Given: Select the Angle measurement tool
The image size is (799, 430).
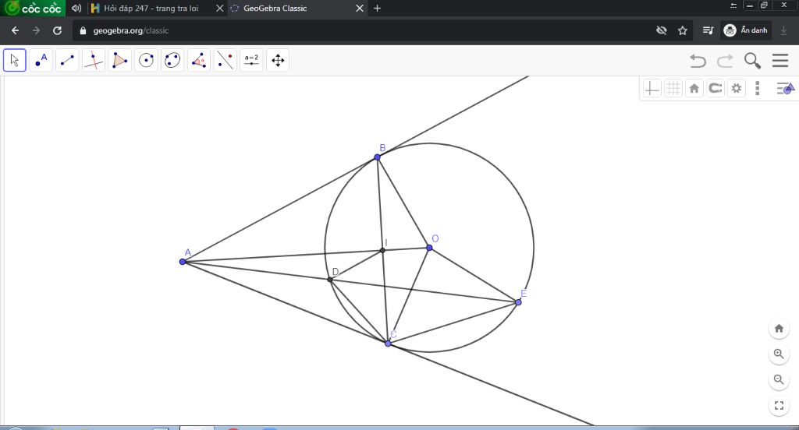Looking at the screenshot, I should (199, 61).
